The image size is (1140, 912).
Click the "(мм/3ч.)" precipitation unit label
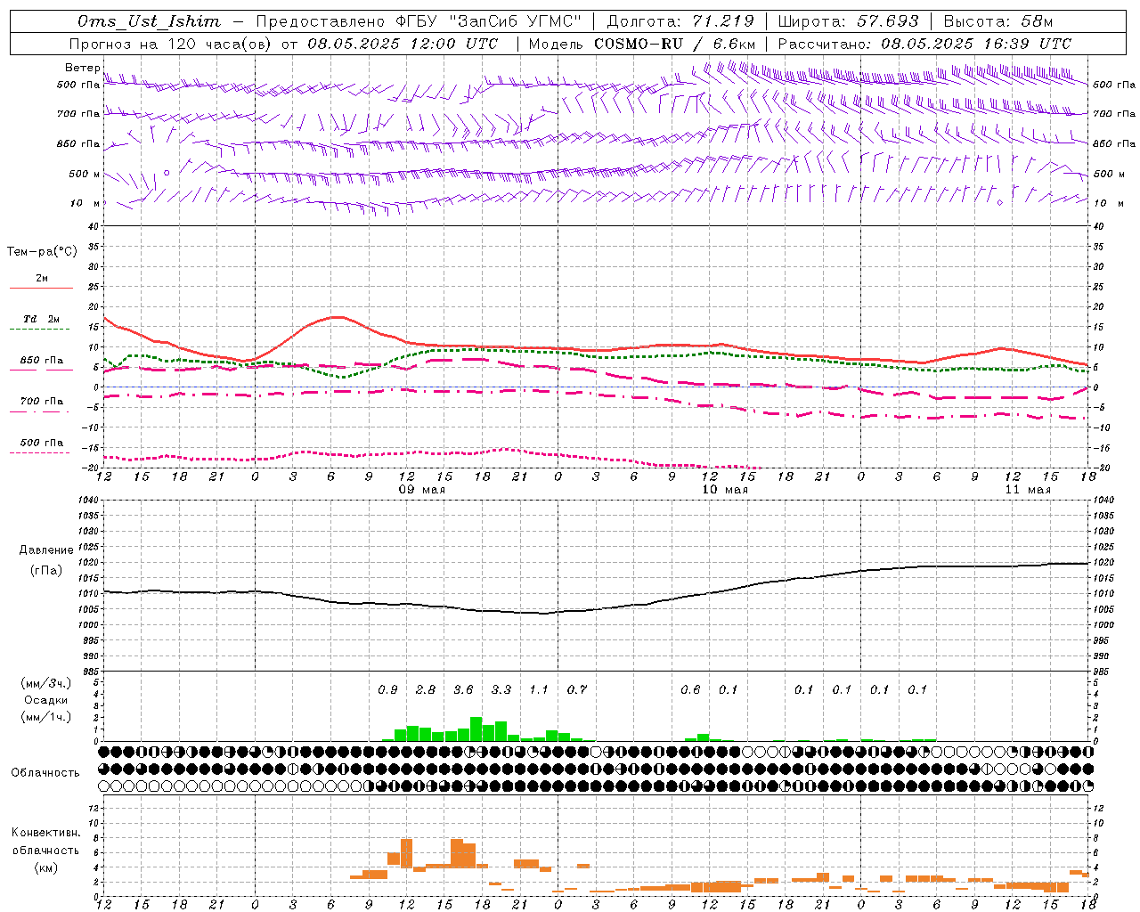[x=46, y=683]
